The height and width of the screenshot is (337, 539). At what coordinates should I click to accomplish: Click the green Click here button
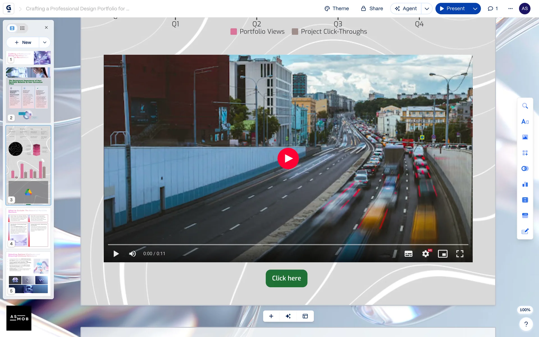(x=286, y=278)
